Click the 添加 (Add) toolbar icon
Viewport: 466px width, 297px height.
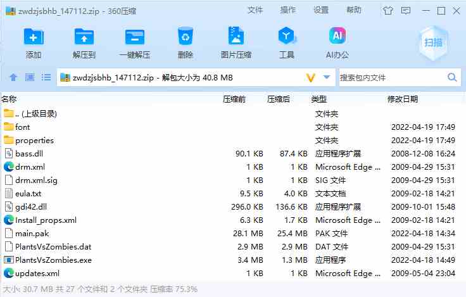click(x=34, y=37)
